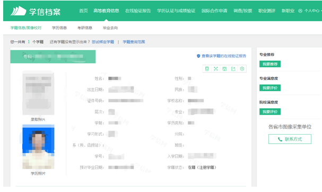Click the gear settings icon in the record toolbar
This screenshot has width=322, height=192.
242,69
